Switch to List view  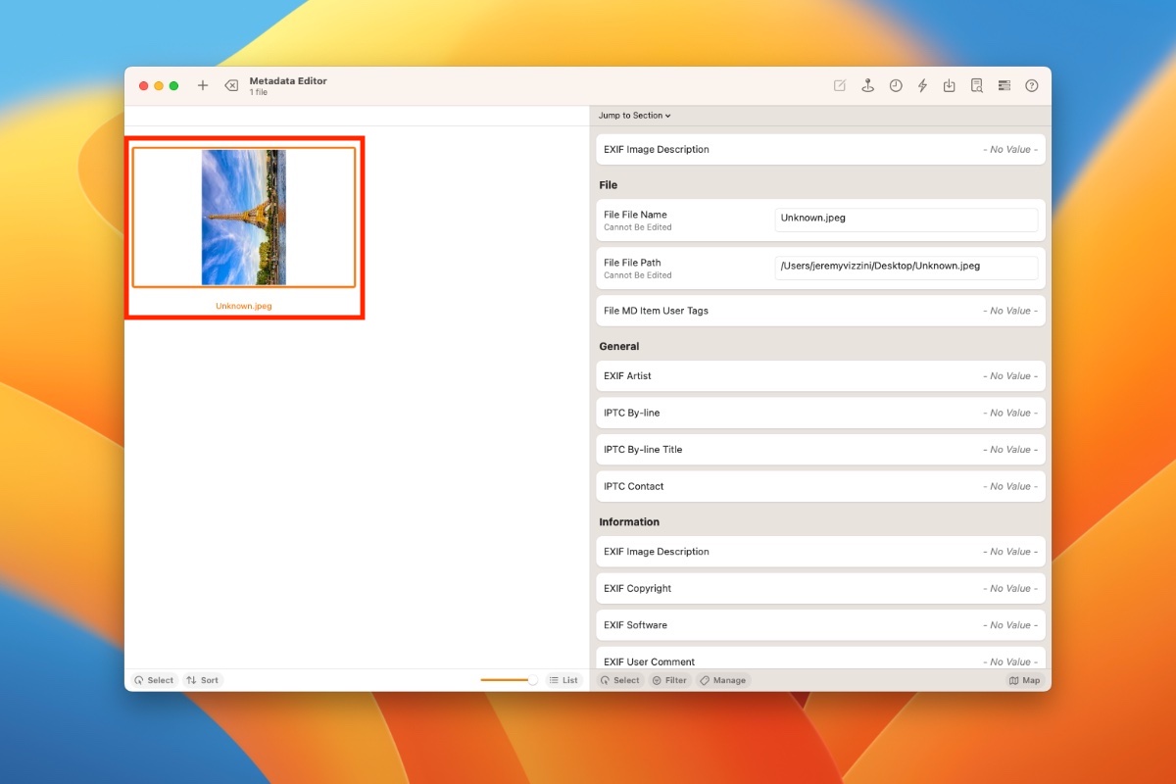[563, 680]
